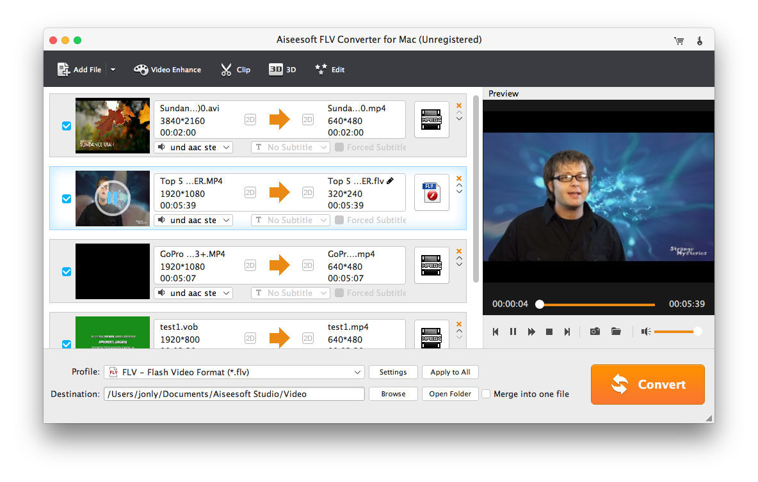Expand the Profile format dropdown

[x=357, y=372]
